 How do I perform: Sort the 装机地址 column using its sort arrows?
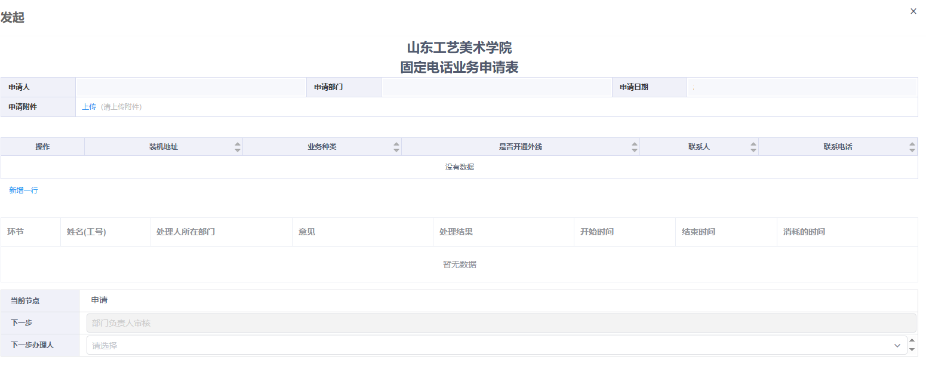[x=238, y=147]
